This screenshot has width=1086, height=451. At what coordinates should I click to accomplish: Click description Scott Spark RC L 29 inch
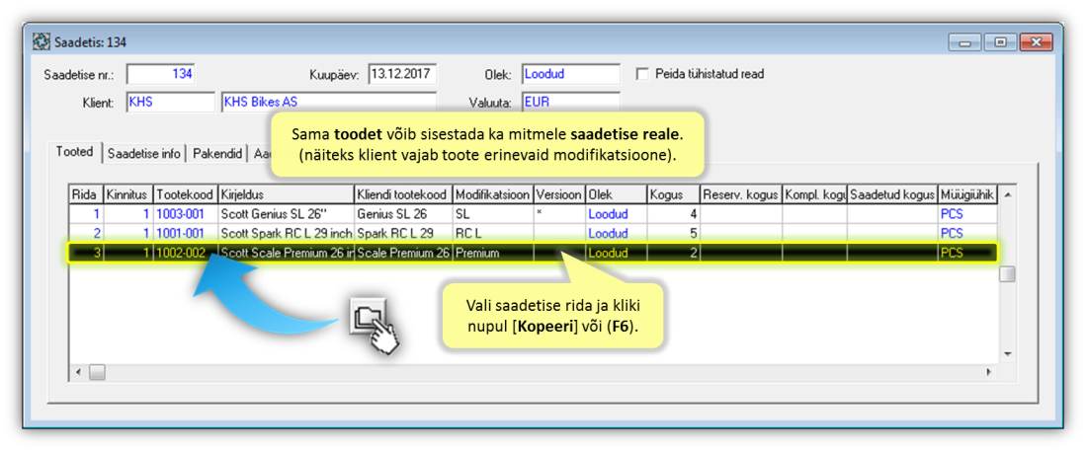pos(286,234)
